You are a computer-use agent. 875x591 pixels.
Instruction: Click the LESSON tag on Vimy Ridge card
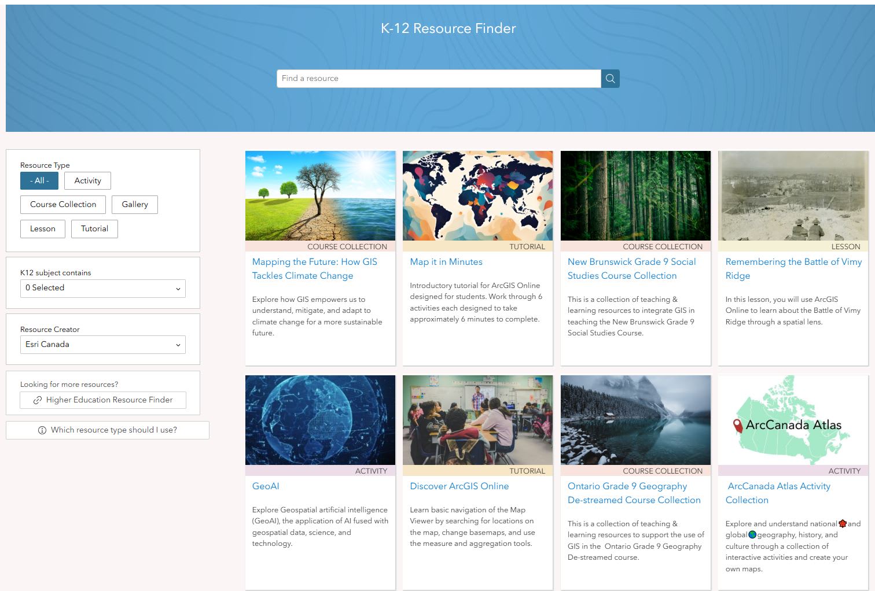pos(846,246)
